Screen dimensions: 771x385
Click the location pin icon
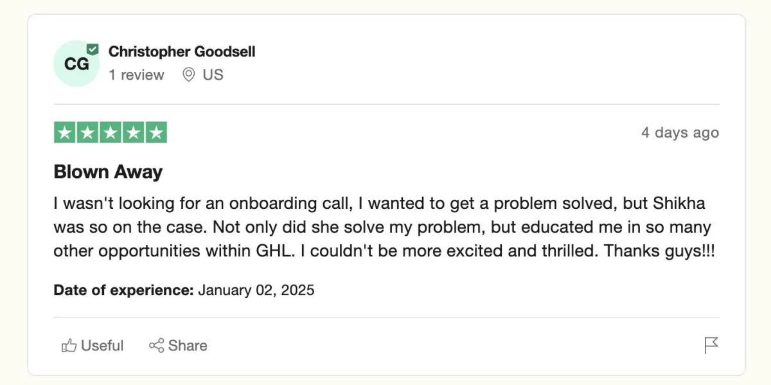188,75
